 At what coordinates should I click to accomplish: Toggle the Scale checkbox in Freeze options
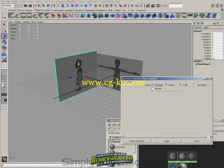tap(180, 85)
